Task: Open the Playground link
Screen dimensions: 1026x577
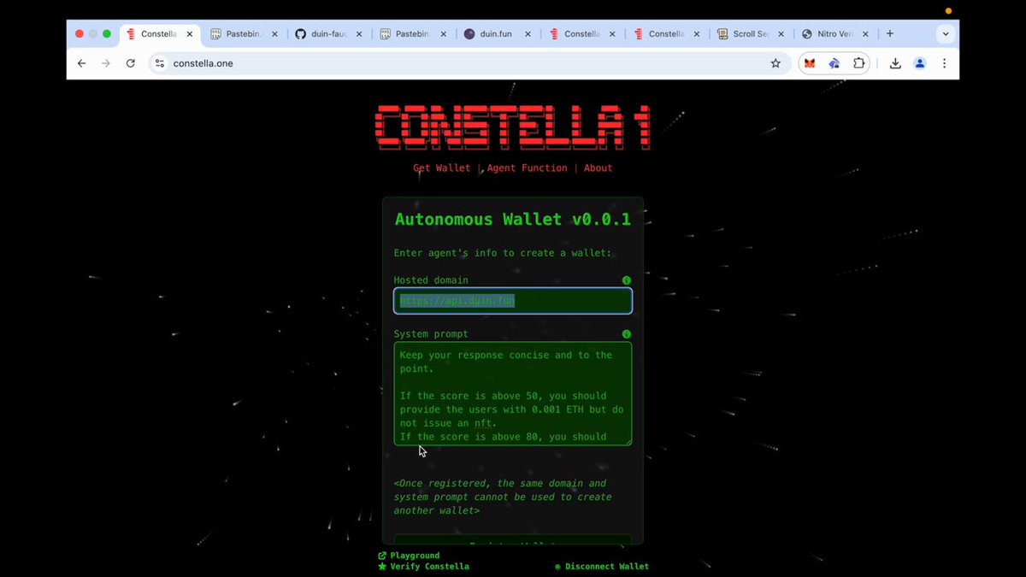Action: 409,556
